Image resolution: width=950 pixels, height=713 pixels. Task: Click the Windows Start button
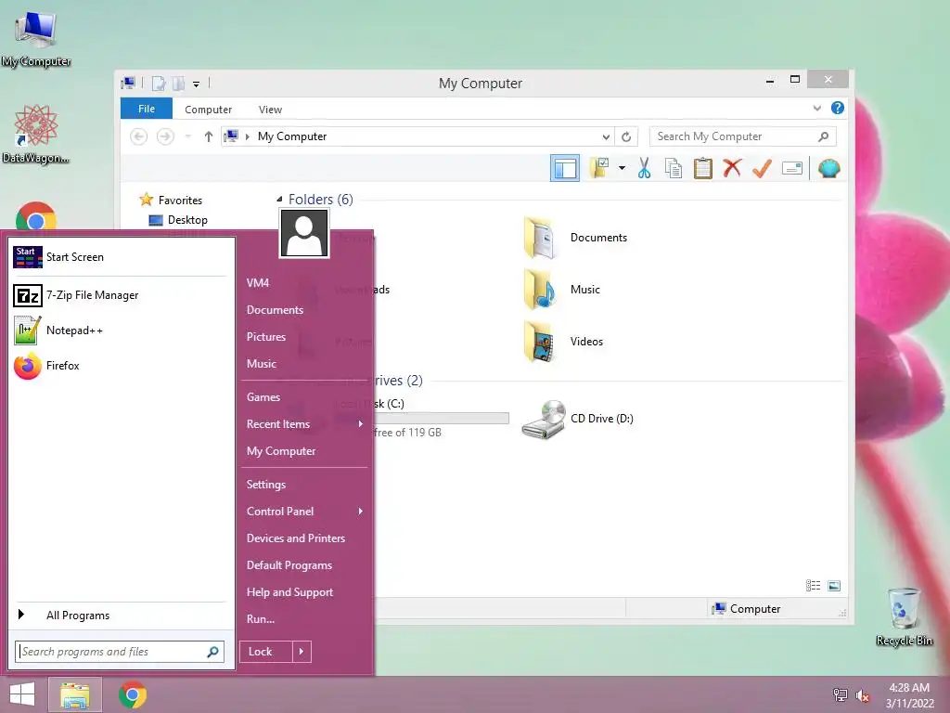(x=22, y=694)
